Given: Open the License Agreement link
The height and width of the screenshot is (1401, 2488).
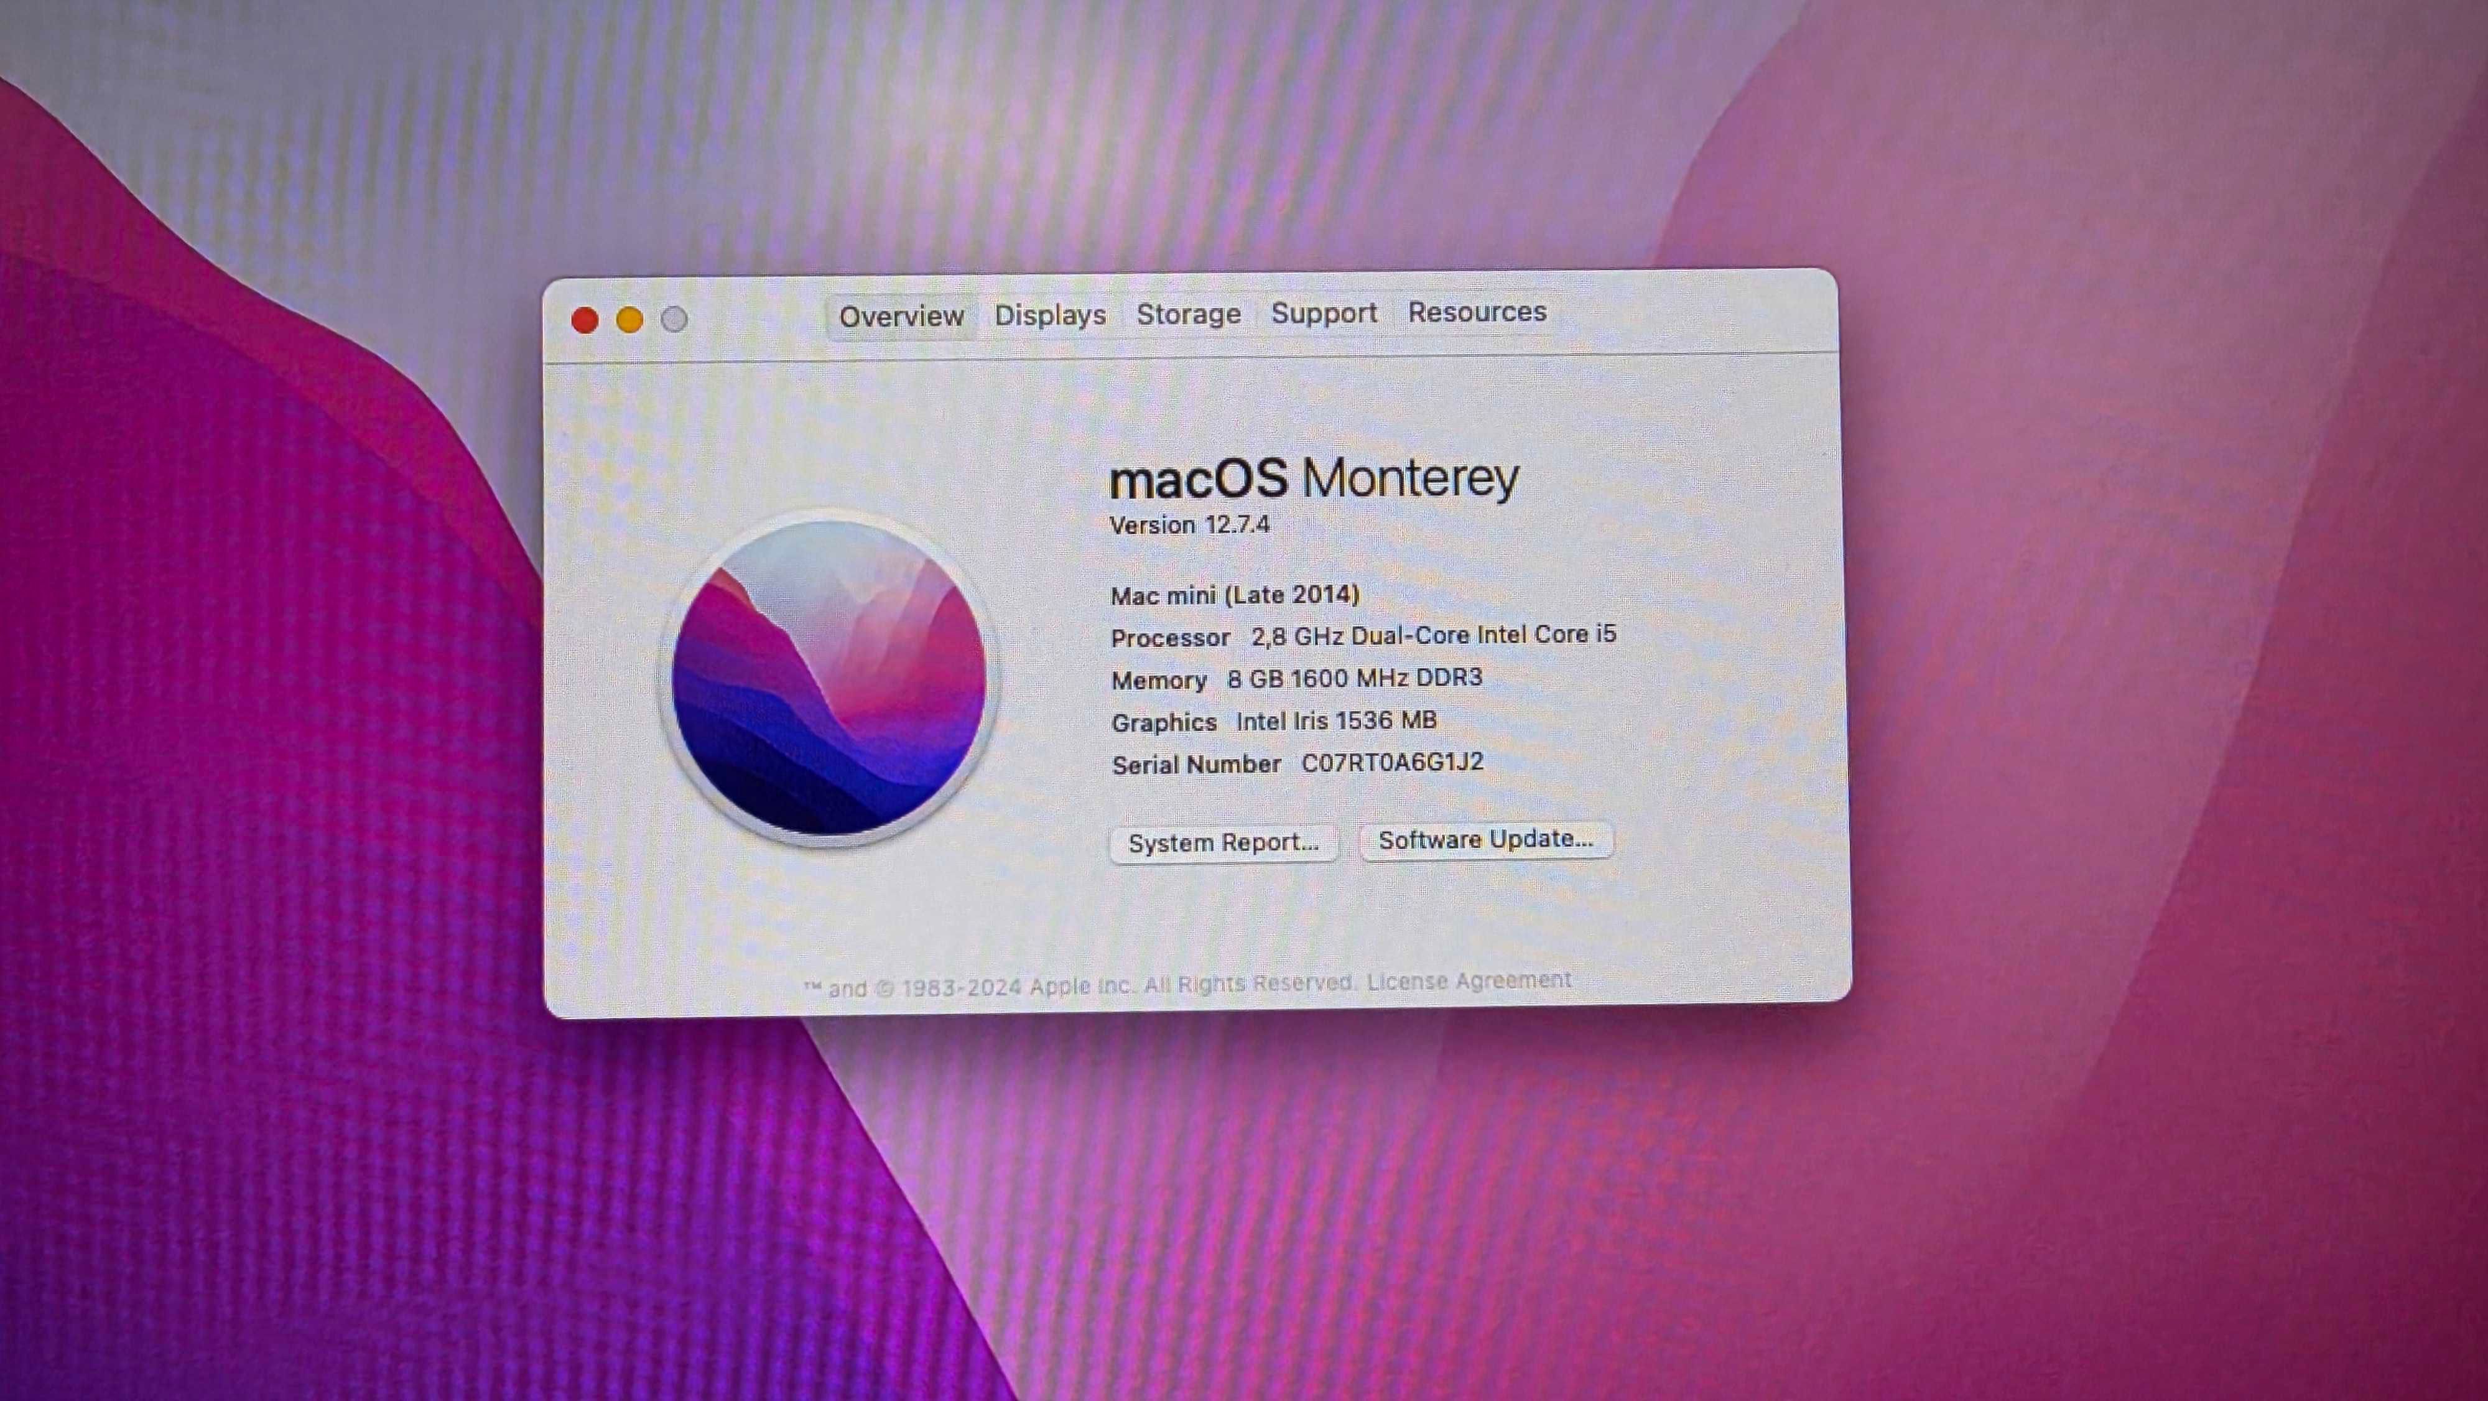Looking at the screenshot, I should [1469, 980].
